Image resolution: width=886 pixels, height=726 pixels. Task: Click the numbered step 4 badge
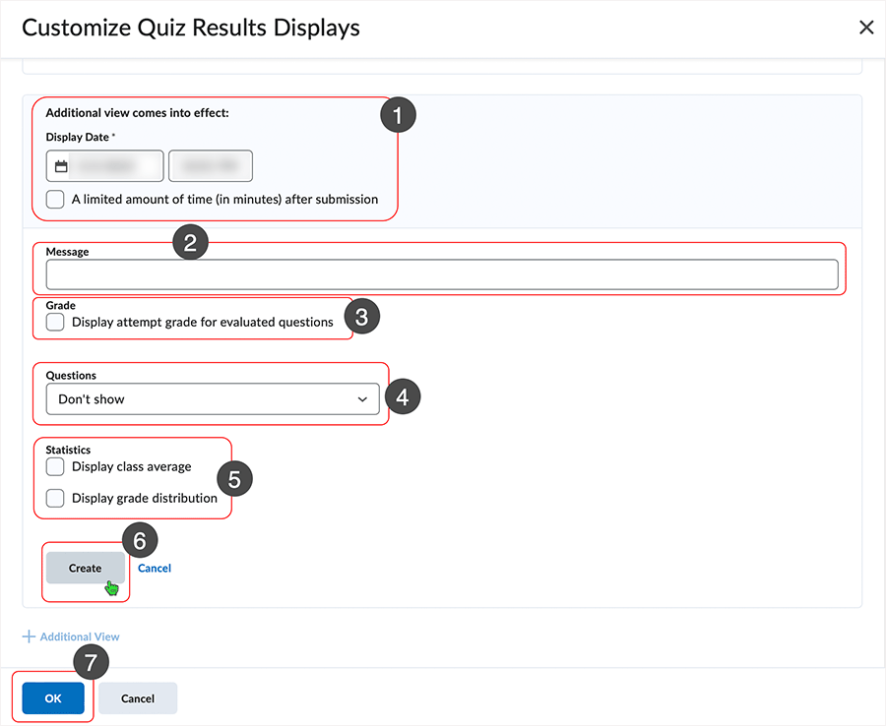[403, 396]
